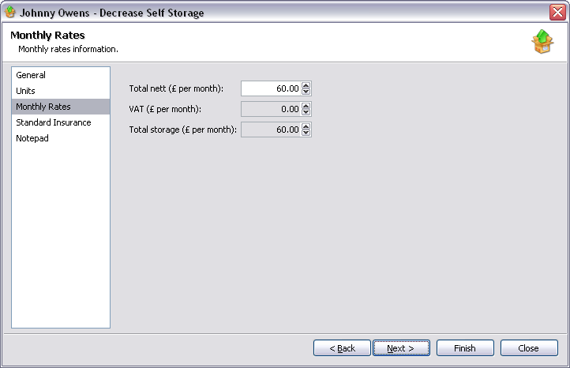Click the Total storage amount field
This screenshot has height=368, width=570.
(271, 130)
